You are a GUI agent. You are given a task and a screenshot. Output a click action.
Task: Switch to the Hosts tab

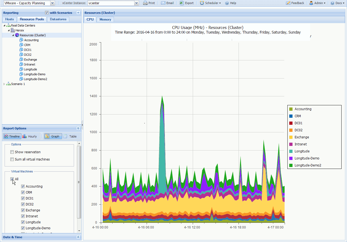pos(9,19)
